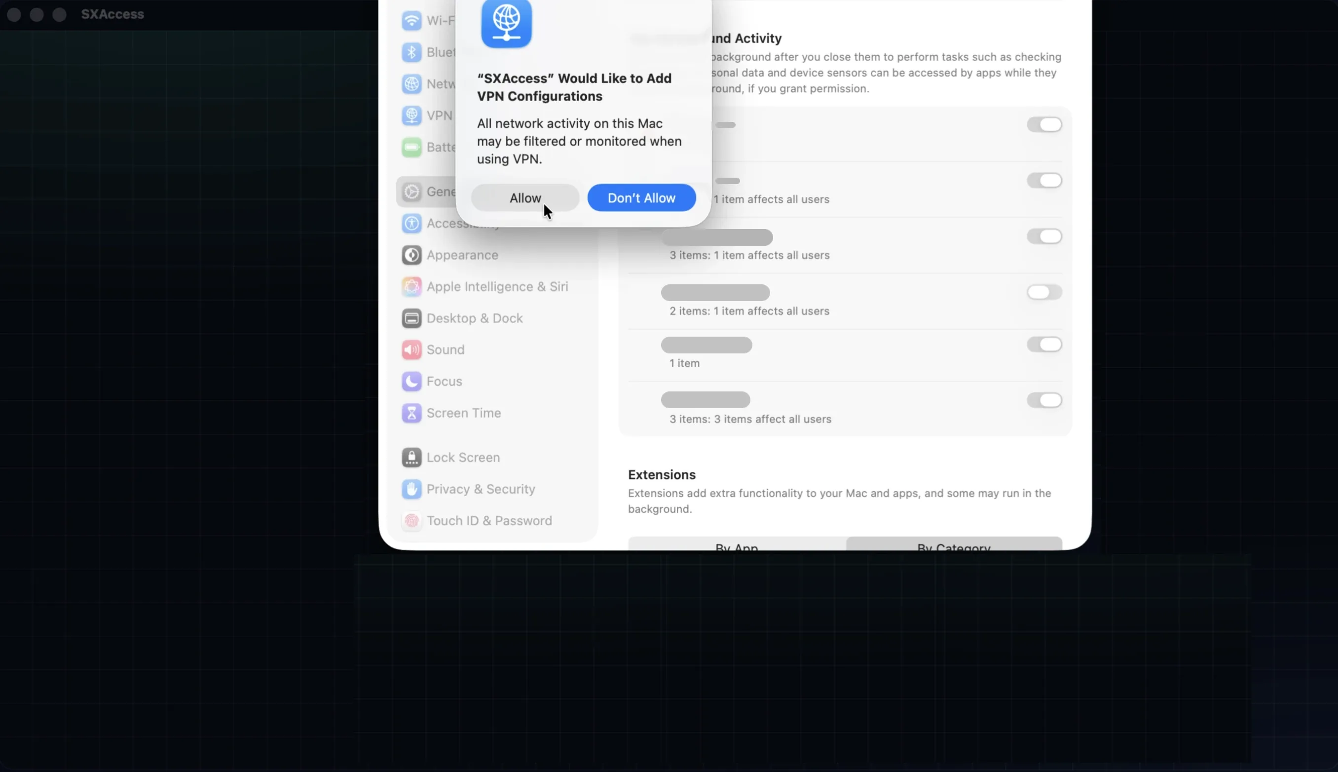Open the Battery sidebar icon
This screenshot has width=1338, height=772.
point(412,147)
